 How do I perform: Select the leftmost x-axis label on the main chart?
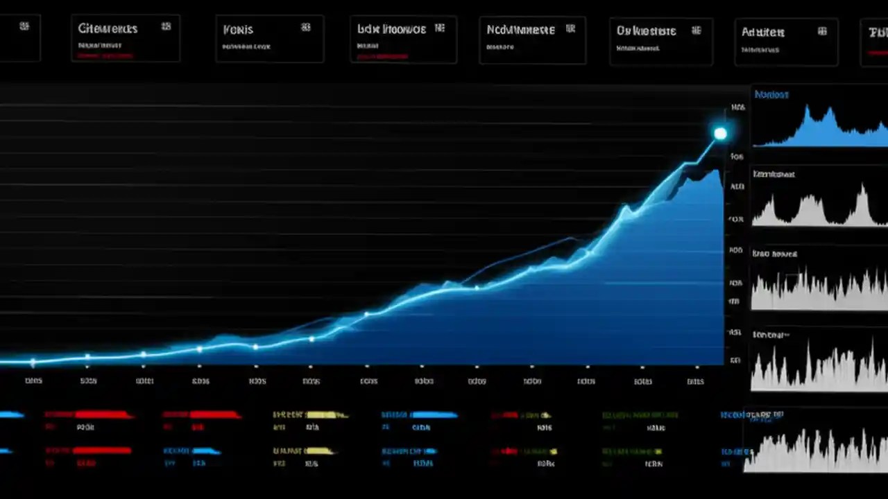(x=33, y=380)
